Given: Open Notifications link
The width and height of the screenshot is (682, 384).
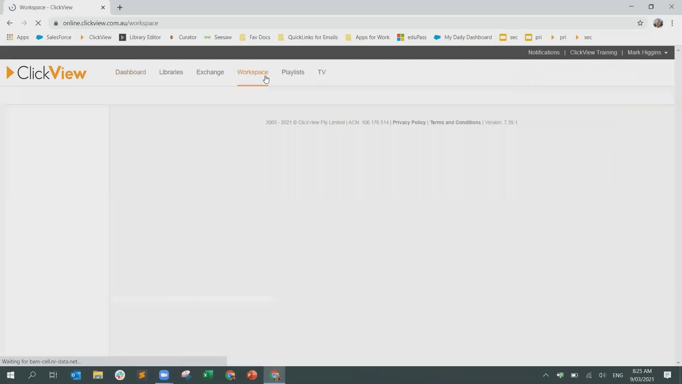Looking at the screenshot, I should [x=543, y=53].
